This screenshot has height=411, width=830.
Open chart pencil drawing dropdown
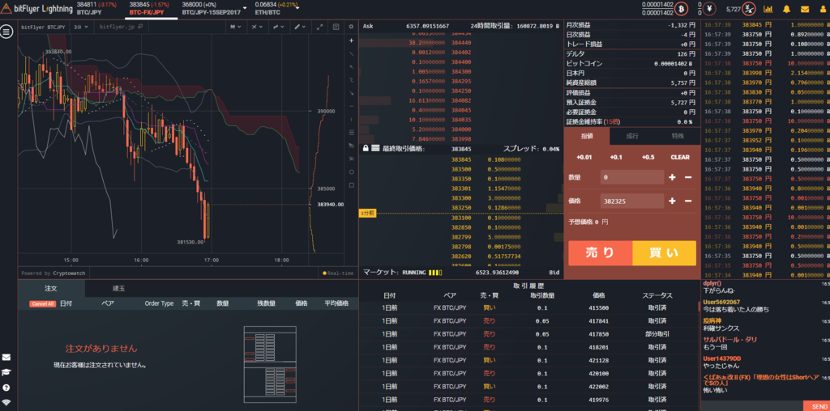point(300,27)
